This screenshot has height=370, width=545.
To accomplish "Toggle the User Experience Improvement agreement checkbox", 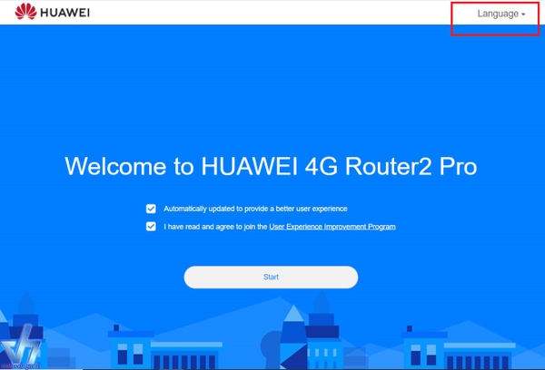I will 151,227.
